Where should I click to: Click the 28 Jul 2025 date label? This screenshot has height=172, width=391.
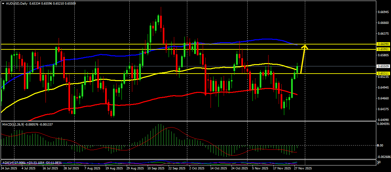tap(71, 168)
